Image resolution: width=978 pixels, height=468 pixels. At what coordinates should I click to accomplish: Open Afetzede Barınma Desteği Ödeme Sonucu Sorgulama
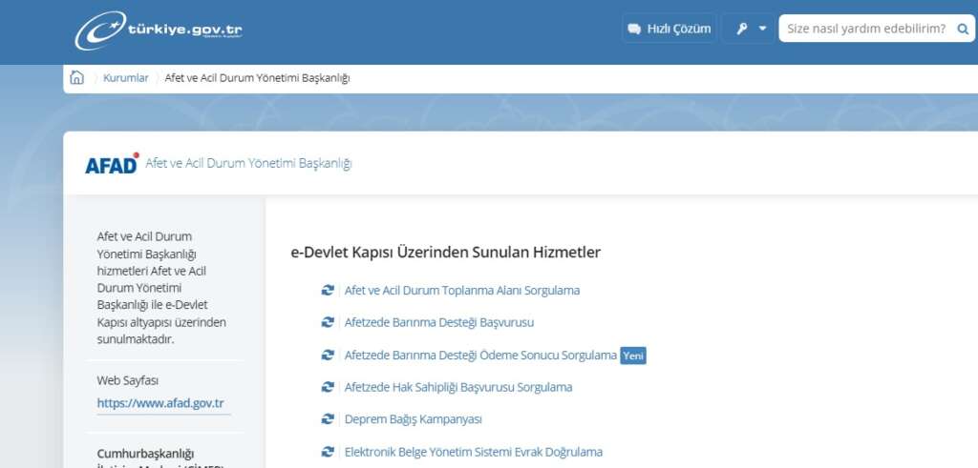(480, 356)
